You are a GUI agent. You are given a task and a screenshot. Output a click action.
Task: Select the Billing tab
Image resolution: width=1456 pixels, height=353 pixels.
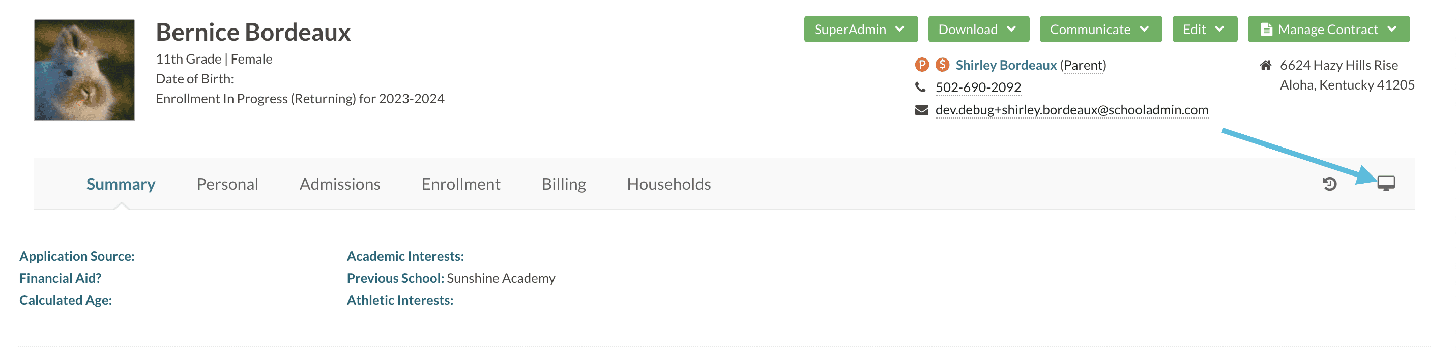click(x=564, y=184)
